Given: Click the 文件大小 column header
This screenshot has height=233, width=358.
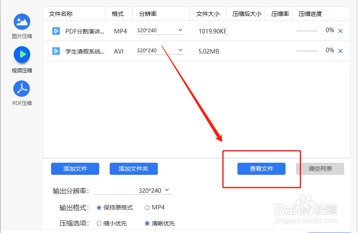Looking at the screenshot, I should point(208,14).
